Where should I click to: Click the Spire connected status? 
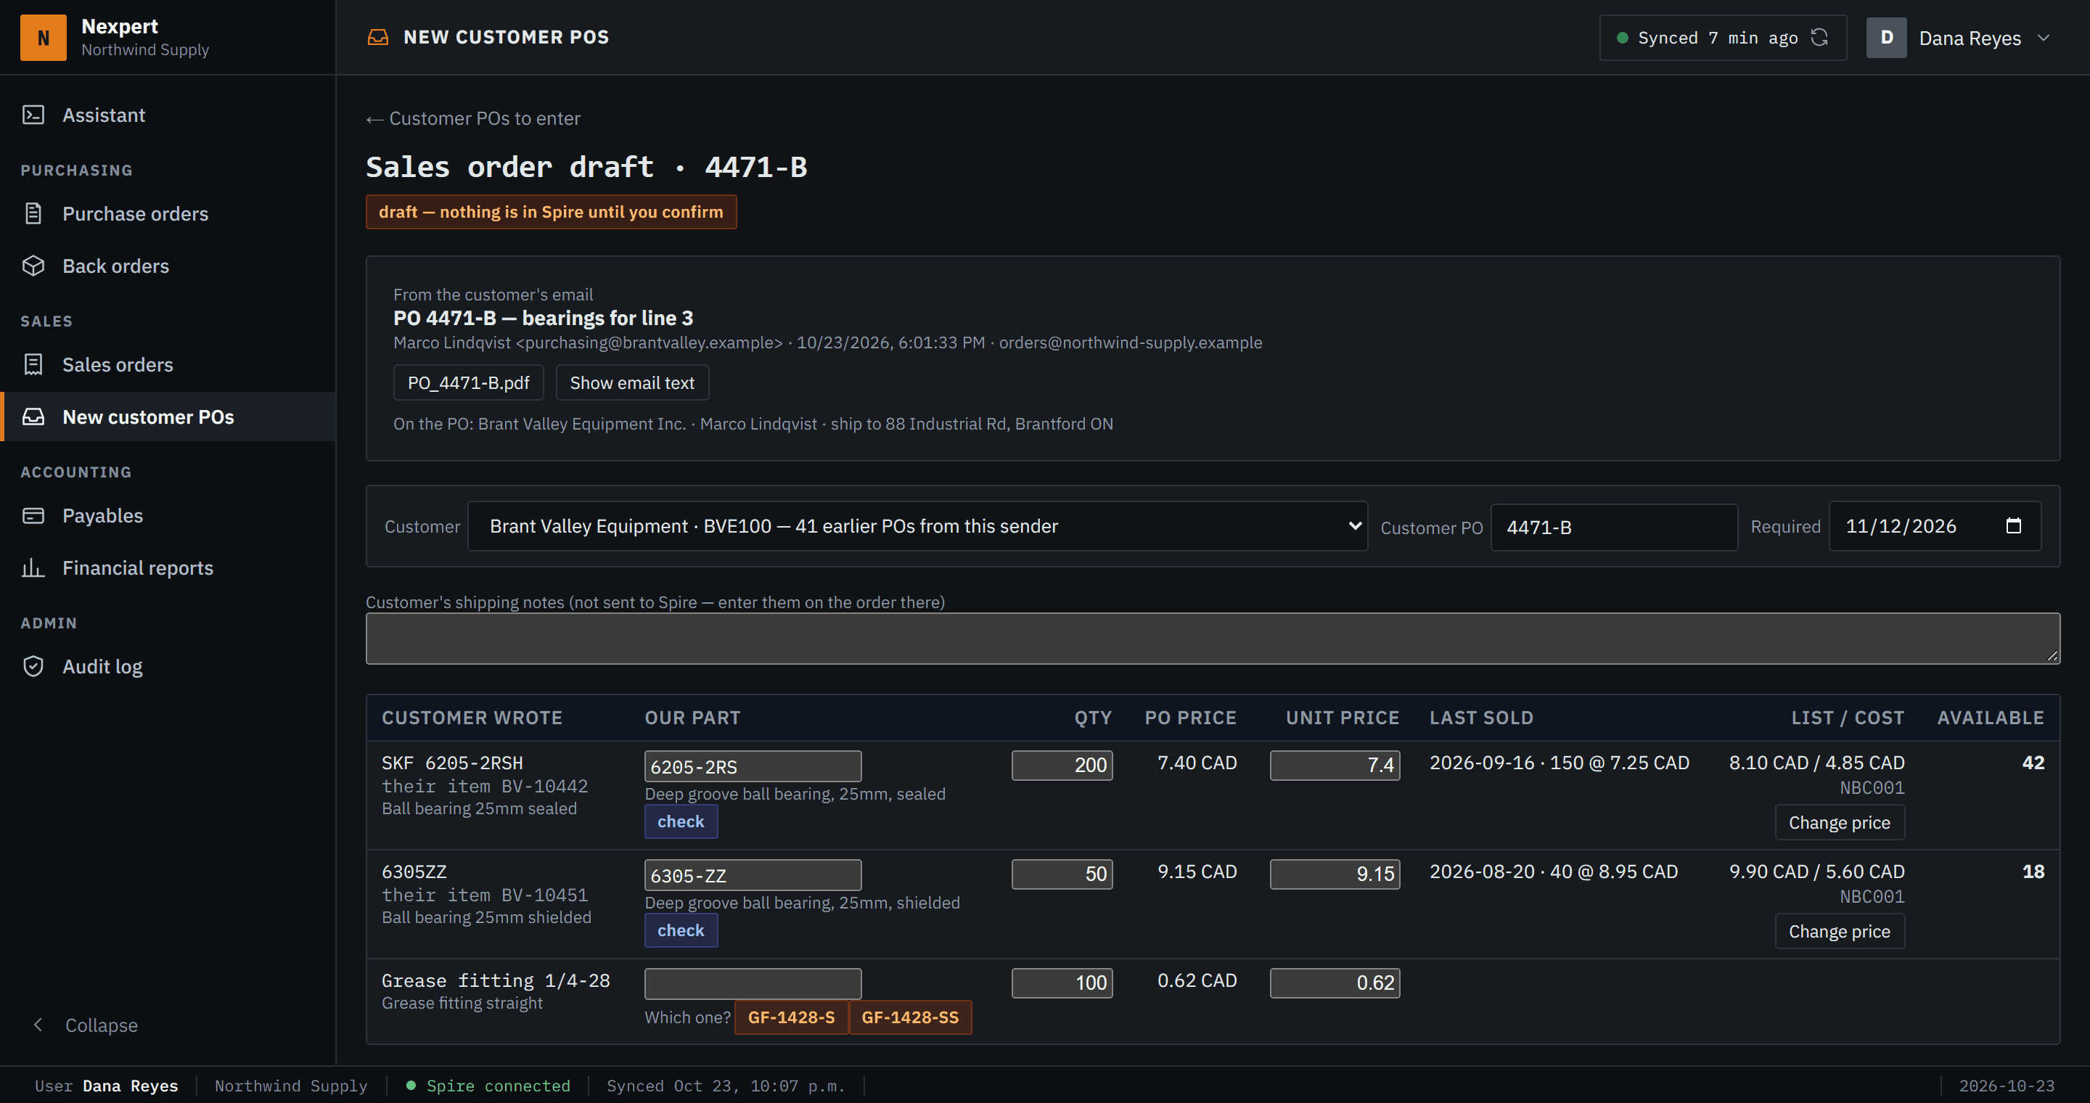click(488, 1085)
